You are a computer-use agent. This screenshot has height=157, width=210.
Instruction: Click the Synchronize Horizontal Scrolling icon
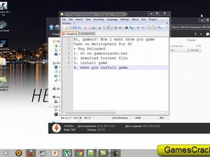[x=154, y=27]
